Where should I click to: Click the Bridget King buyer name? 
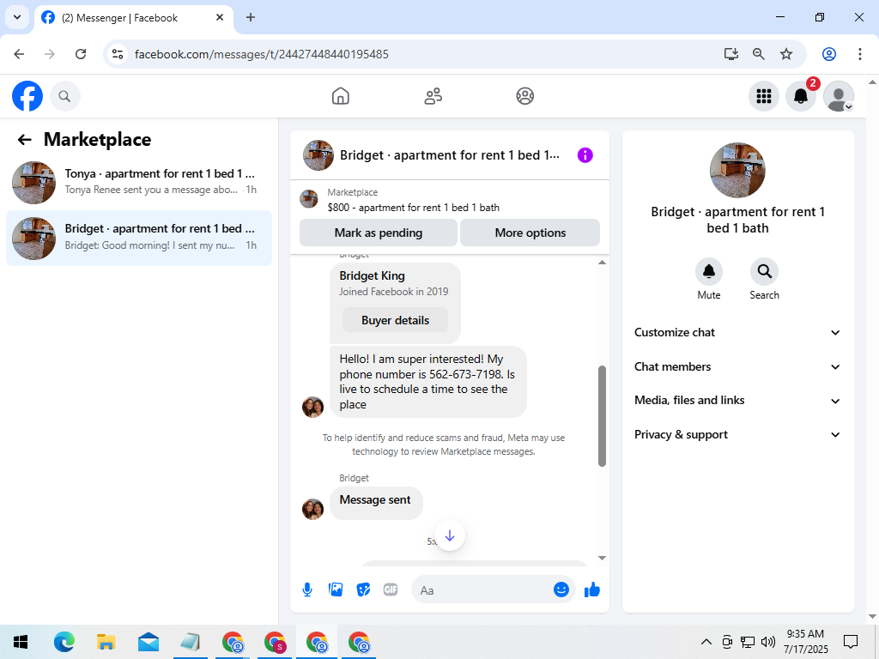click(373, 275)
